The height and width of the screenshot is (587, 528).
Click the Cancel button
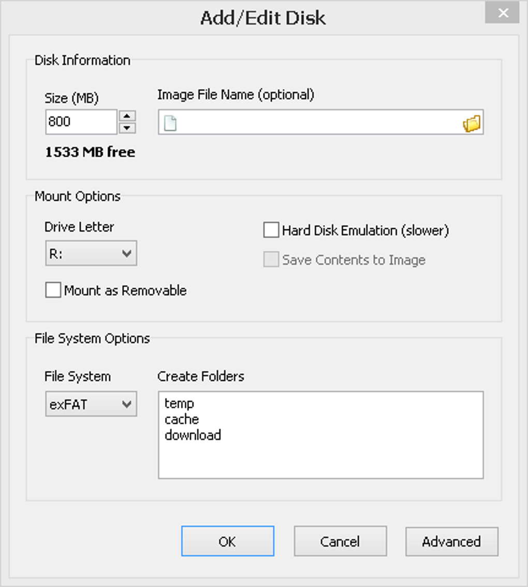[x=340, y=541]
